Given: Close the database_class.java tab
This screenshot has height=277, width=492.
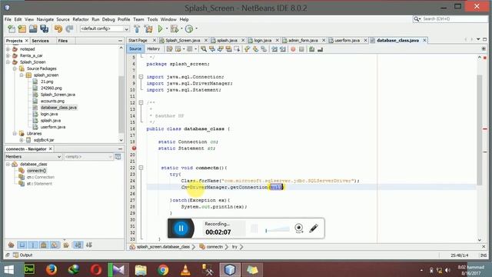Looking at the screenshot, I should 424,41.
